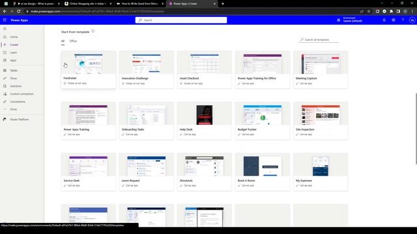417x234 pixels.
Task: Click the Tables grid icon in sidebar
Action: (5, 70)
